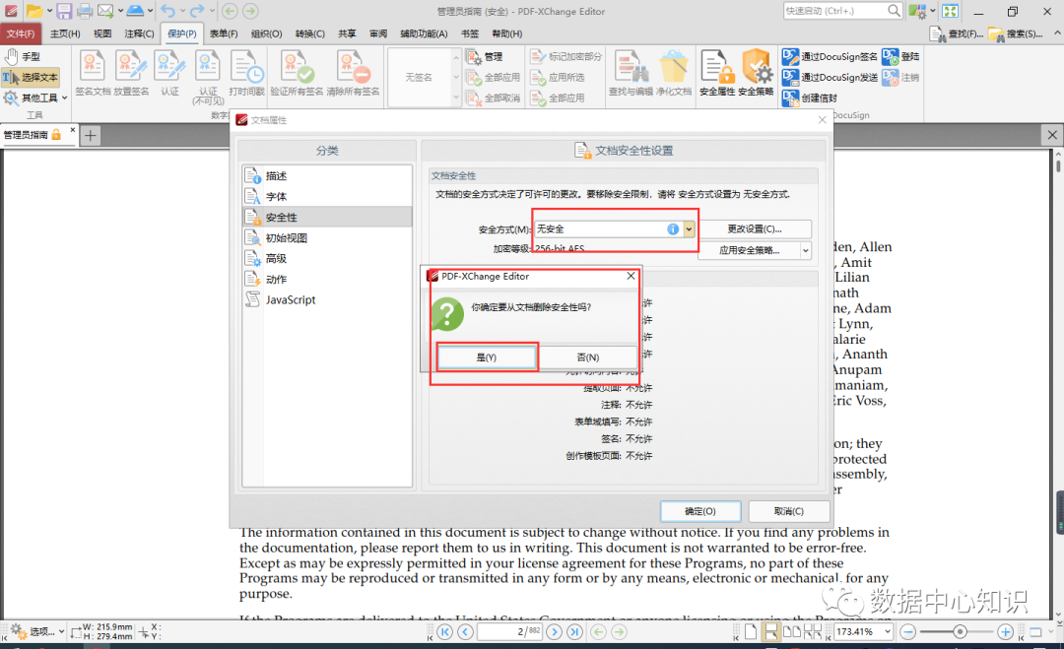Screen dimensions: 1064x649
Task: Click the page number input field
Action: (x=509, y=632)
